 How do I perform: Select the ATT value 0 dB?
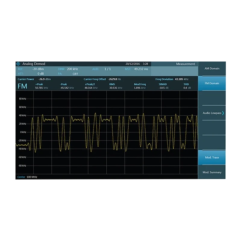(41, 74)
